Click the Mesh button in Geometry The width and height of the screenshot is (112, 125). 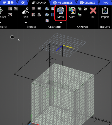tap(61, 13)
